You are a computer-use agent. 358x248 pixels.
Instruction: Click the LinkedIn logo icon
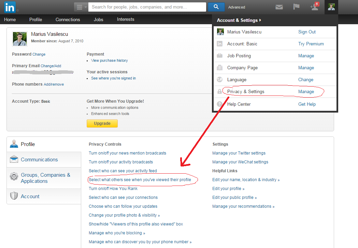10,7
